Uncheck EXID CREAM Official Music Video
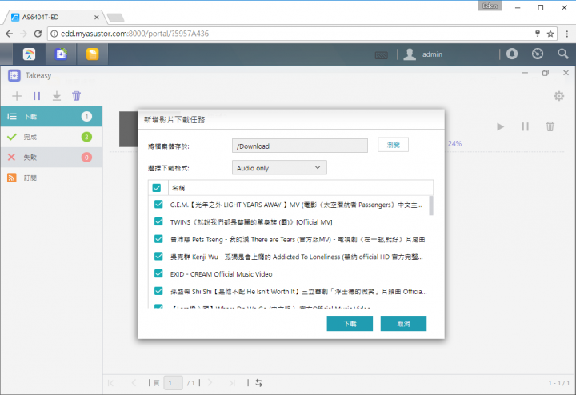576x395 pixels. 158,273
